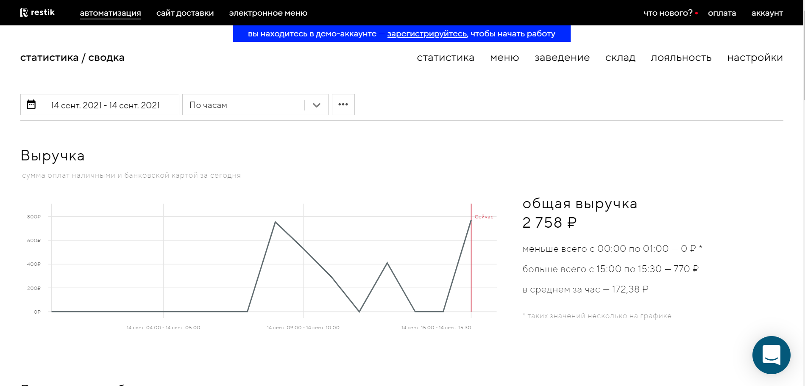Click axis label '14 сент. 09:00 - 14 сент. 10:00'

tap(303, 328)
